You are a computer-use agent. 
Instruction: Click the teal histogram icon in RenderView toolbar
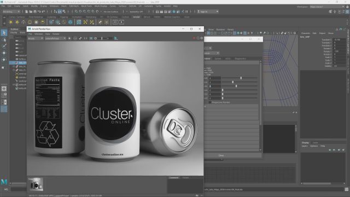pyautogui.click(x=116, y=38)
